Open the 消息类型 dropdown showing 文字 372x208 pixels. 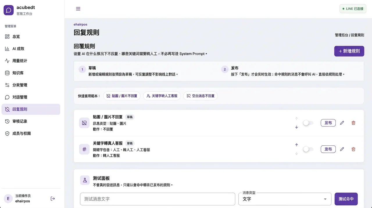[x=285, y=199]
